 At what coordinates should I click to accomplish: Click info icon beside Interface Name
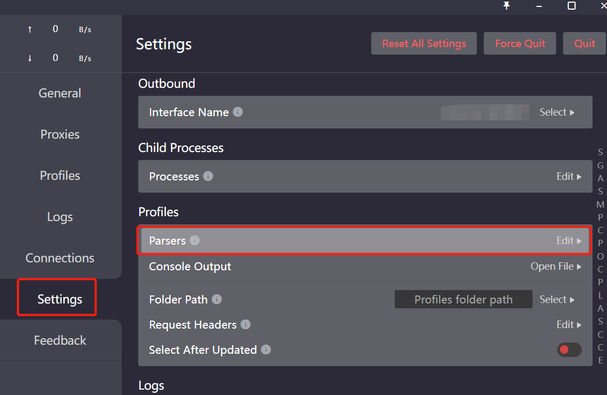pyautogui.click(x=238, y=112)
